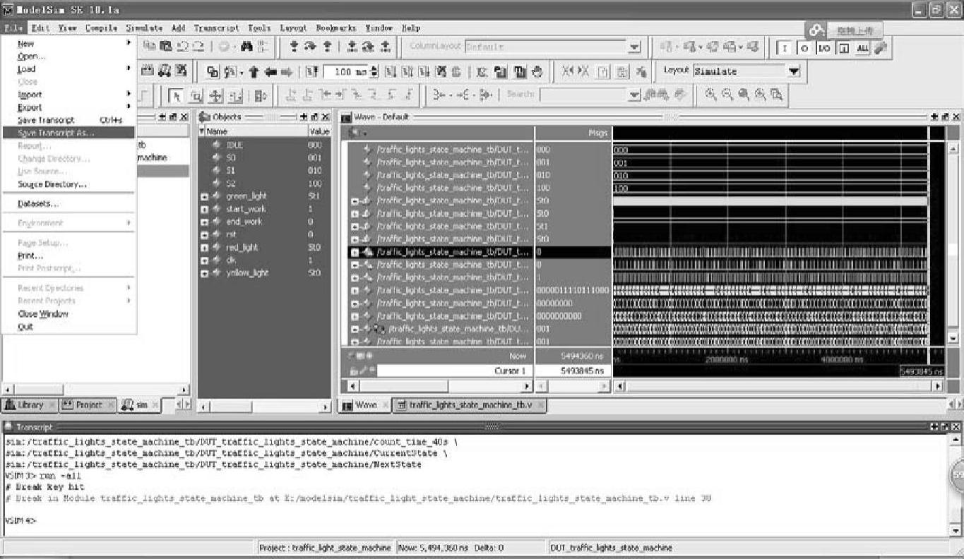Viewport: 964px width, 559px height.
Task: Click the Continue Run toolbar icon
Action: 406,72
